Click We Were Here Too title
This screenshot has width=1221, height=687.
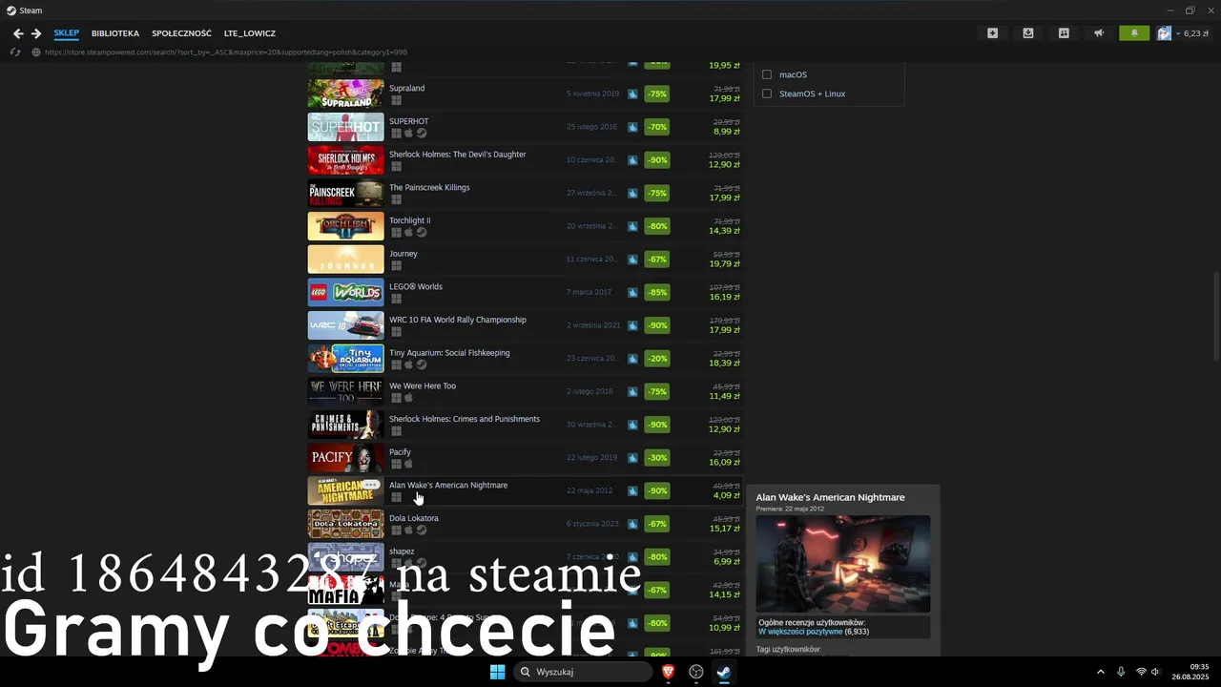pyautogui.click(x=423, y=385)
